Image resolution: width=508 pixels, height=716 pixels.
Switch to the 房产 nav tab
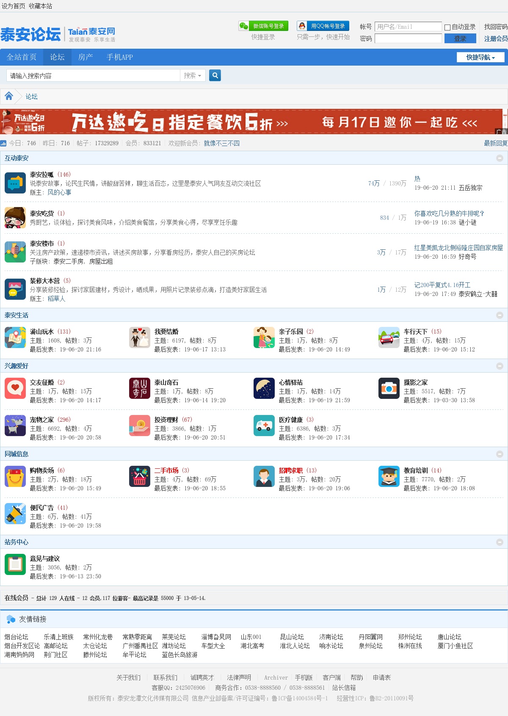tap(86, 57)
